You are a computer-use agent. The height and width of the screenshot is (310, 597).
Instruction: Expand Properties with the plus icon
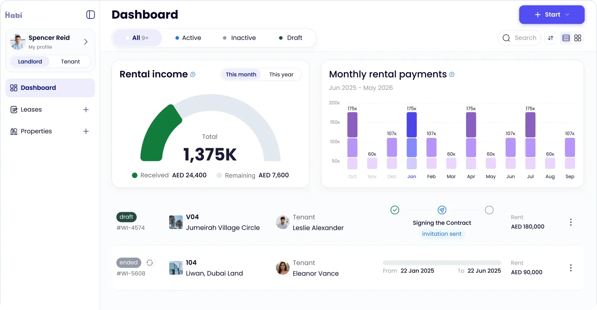point(86,131)
